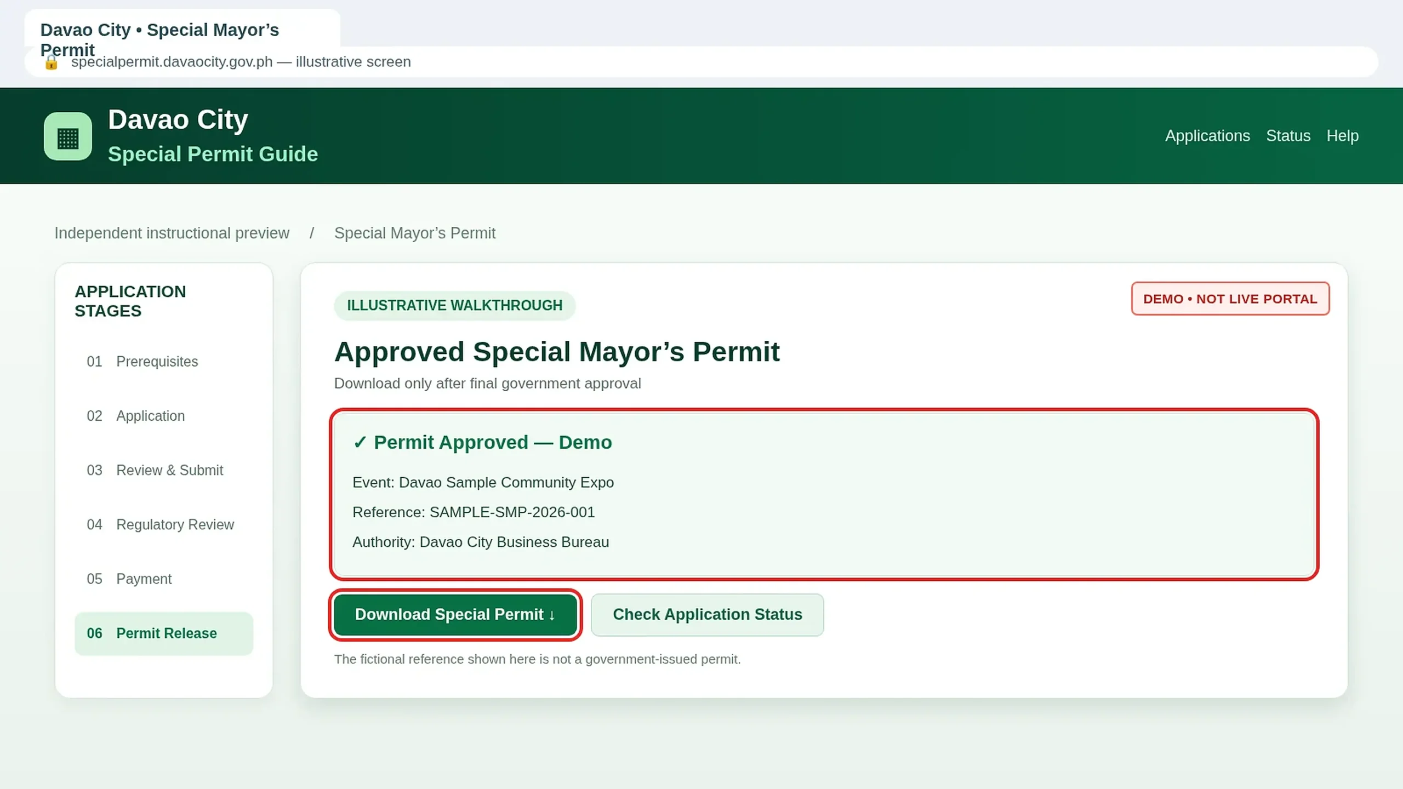Click the Event: Davao Sample Community Expo line
The image size is (1403, 789).
(483, 483)
